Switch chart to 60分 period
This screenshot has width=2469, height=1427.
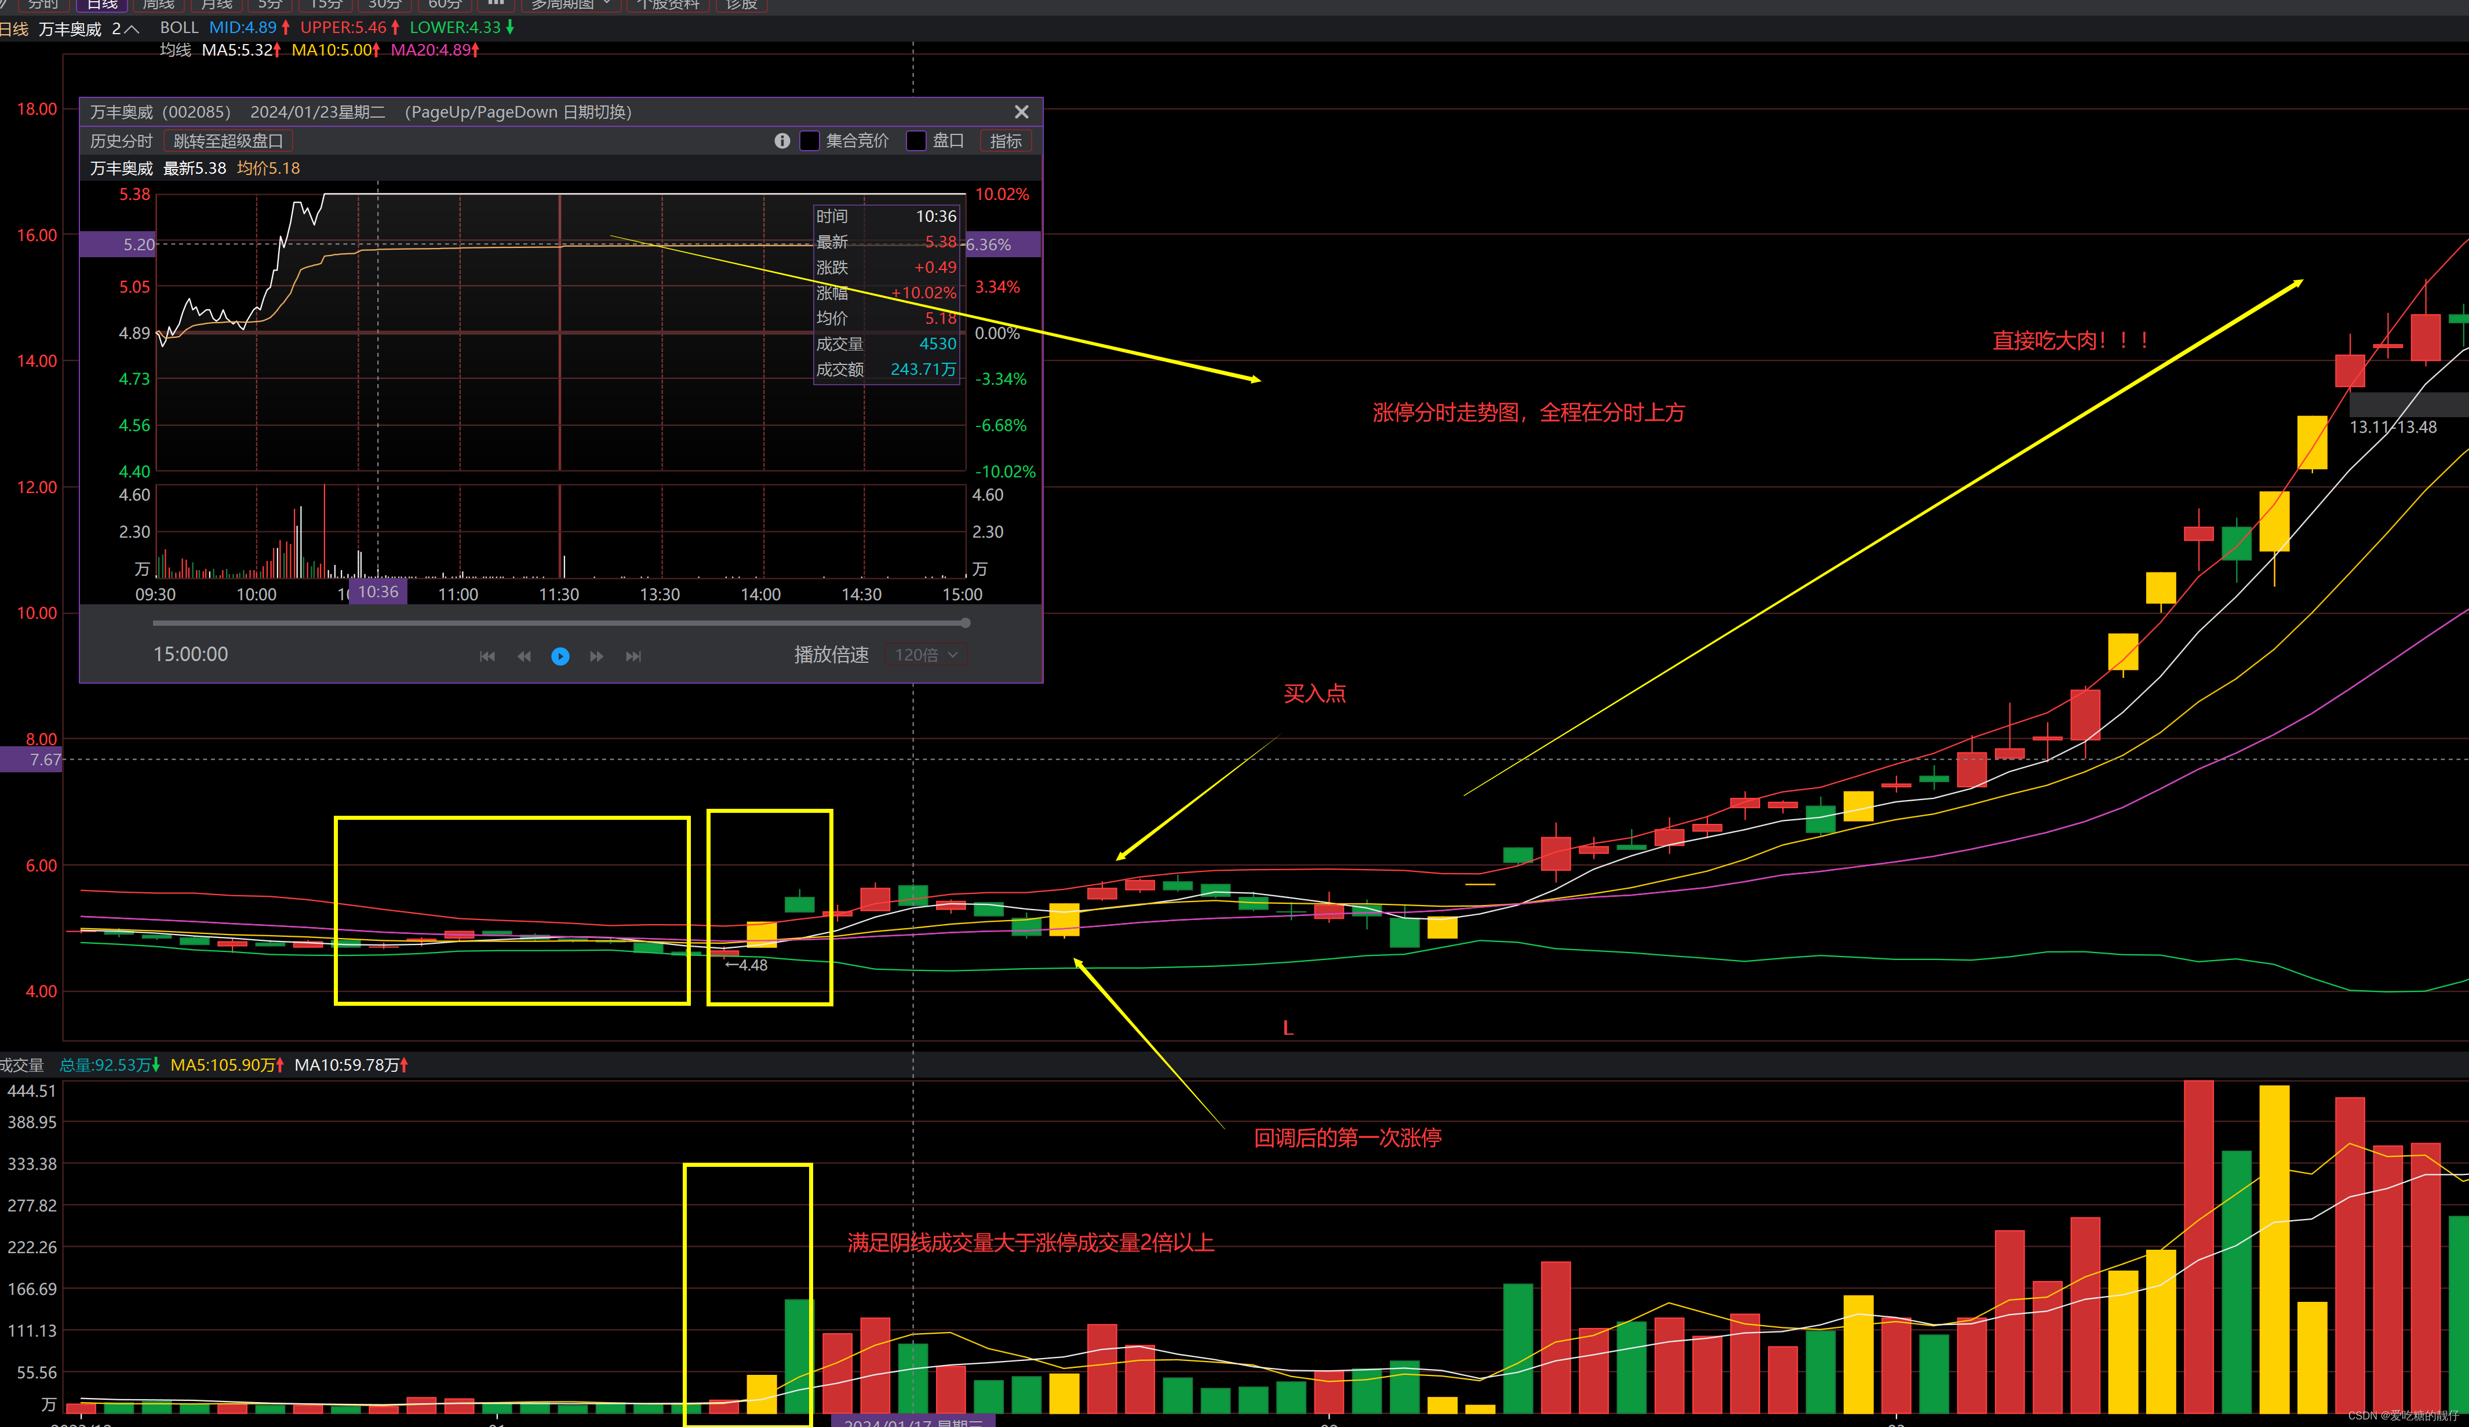pyautogui.click(x=445, y=5)
